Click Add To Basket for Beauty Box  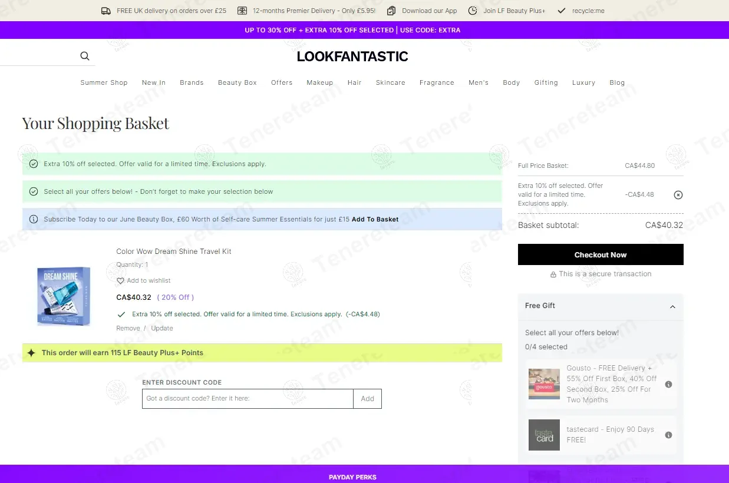(x=375, y=219)
